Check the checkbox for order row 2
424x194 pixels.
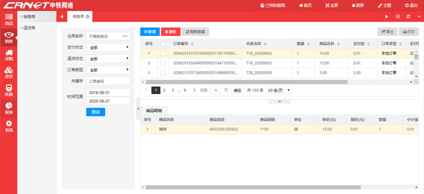coord(163,63)
